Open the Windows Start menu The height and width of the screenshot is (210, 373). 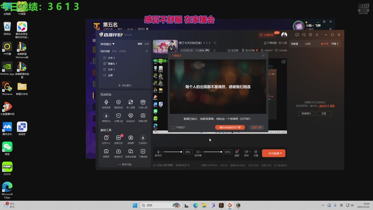pos(135,205)
